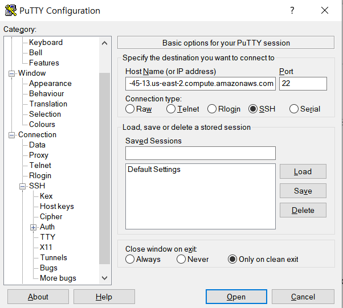Open the More bugs settings
This screenshot has height=308, width=343.
click(x=58, y=278)
